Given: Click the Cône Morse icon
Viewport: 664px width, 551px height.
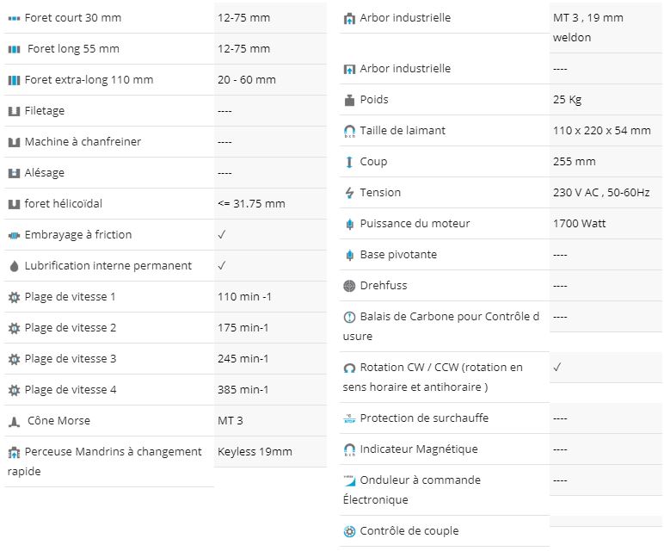Looking at the screenshot, I should (x=14, y=421).
